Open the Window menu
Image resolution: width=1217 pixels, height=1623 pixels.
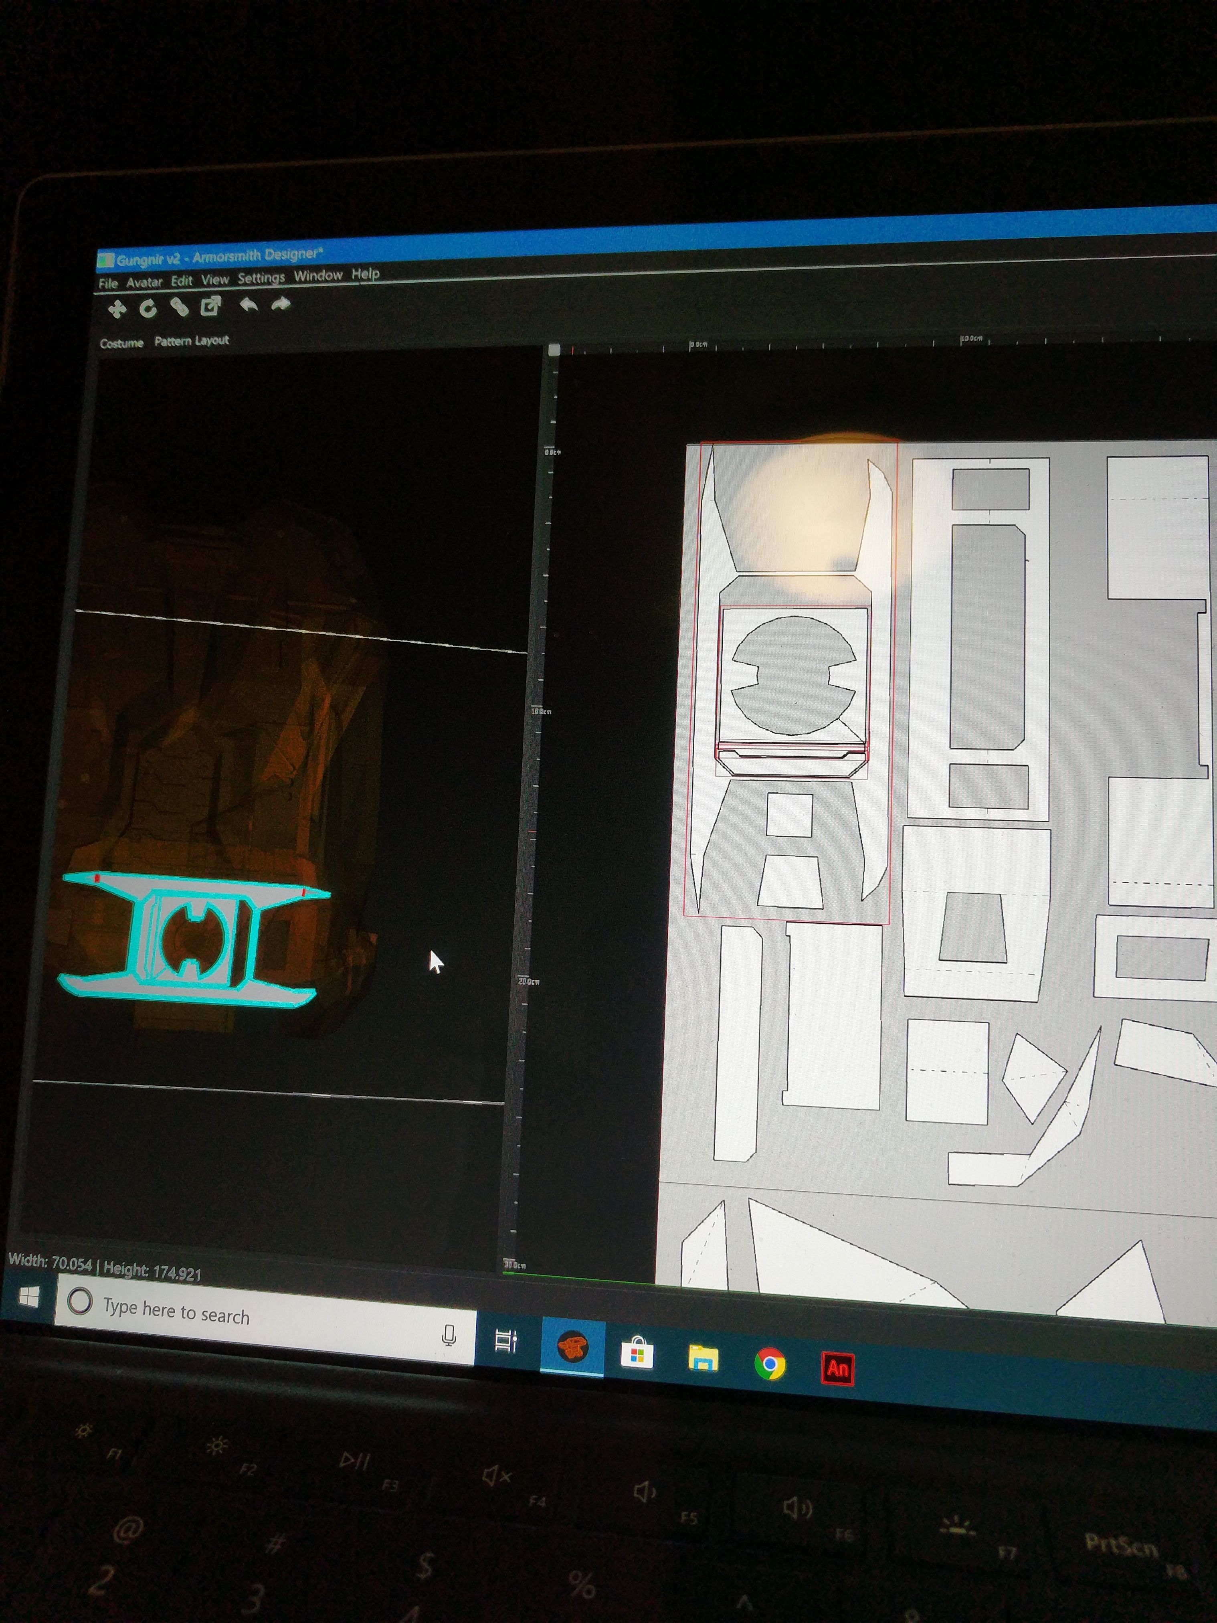tap(317, 275)
